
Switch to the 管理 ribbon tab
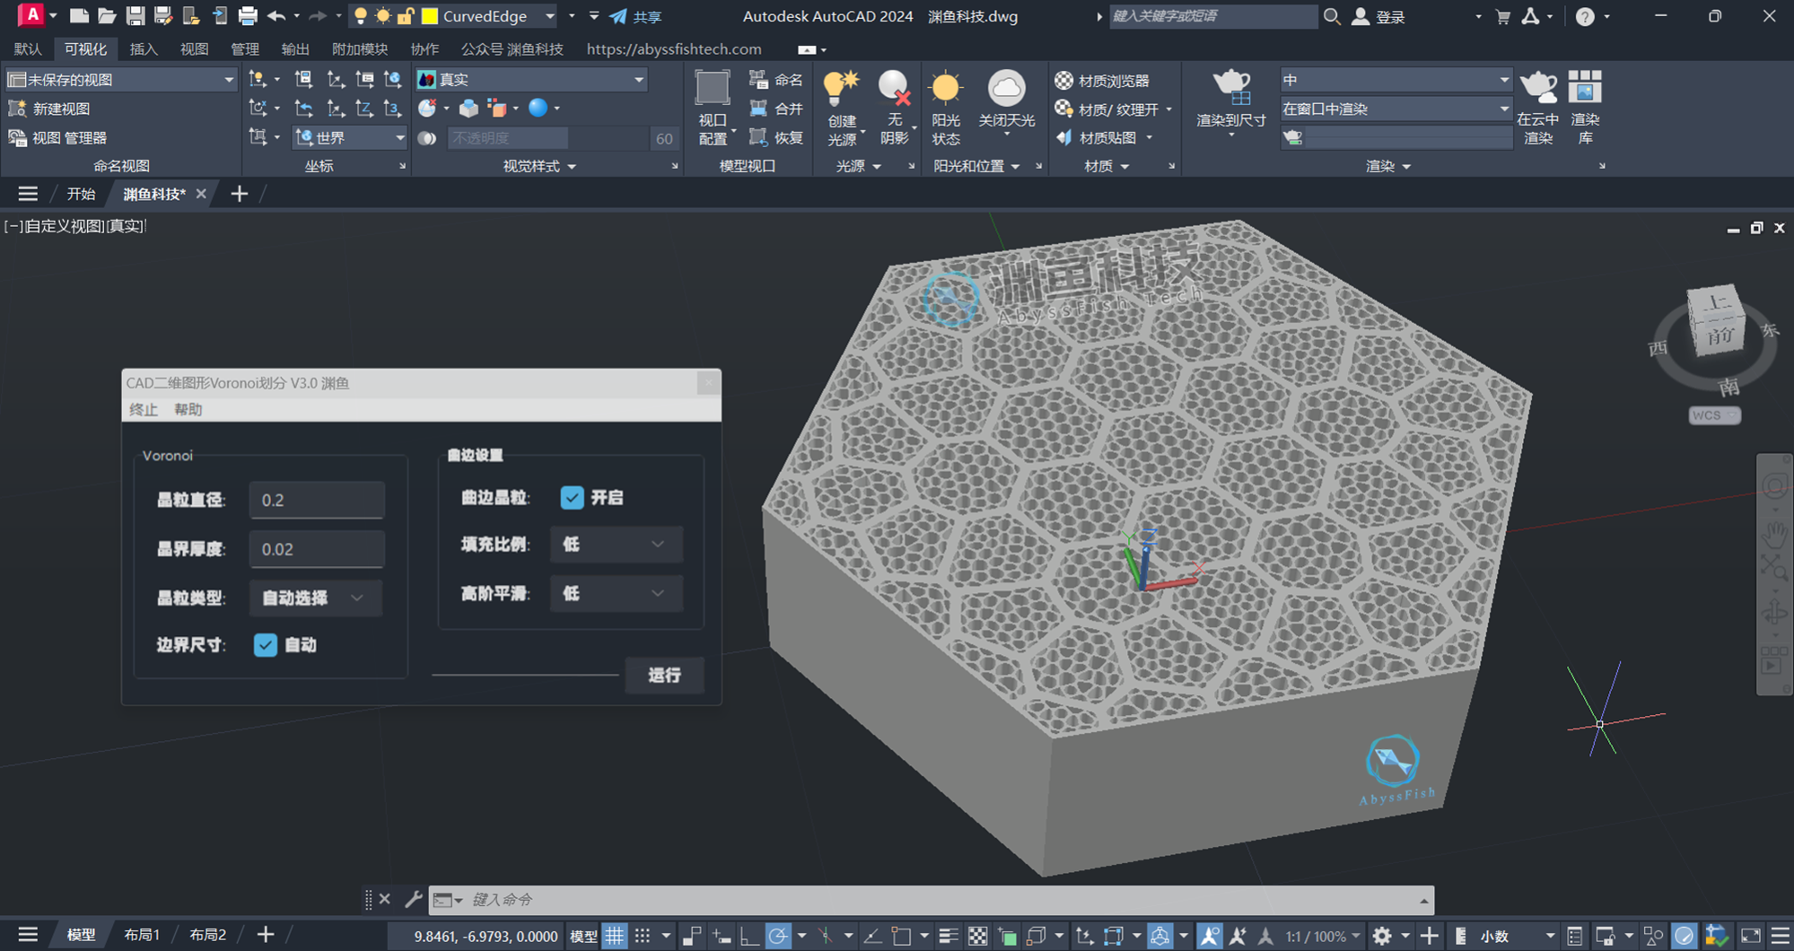pos(244,49)
